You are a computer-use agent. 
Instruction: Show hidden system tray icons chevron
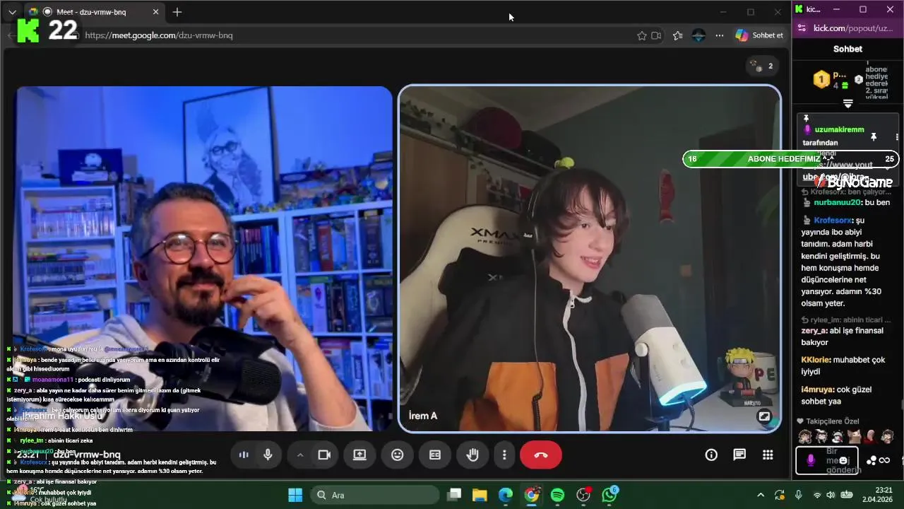[761, 495]
